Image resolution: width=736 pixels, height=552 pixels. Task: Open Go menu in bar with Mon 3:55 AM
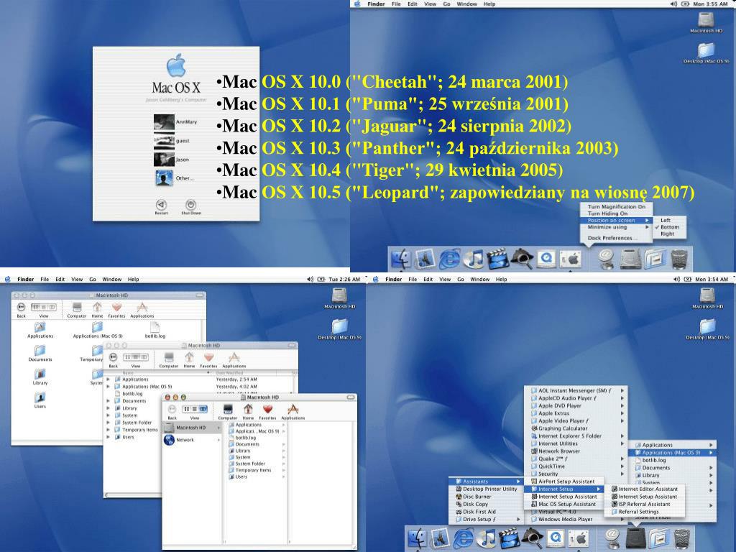[446, 4]
